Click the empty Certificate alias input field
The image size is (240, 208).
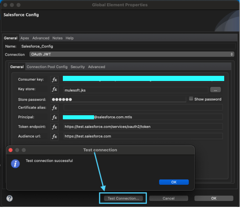(x=143, y=108)
